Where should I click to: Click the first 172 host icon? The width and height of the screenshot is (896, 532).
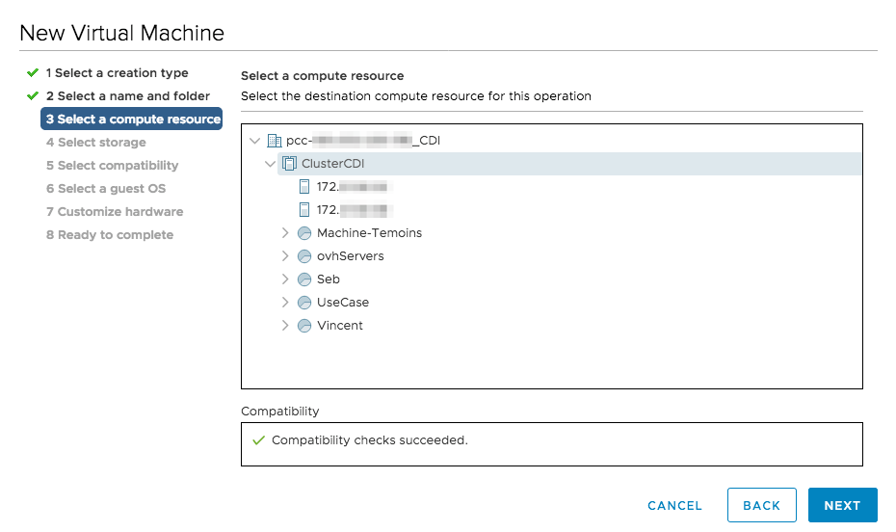(x=304, y=187)
